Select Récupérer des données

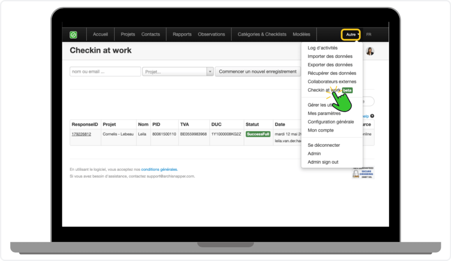click(332, 73)
